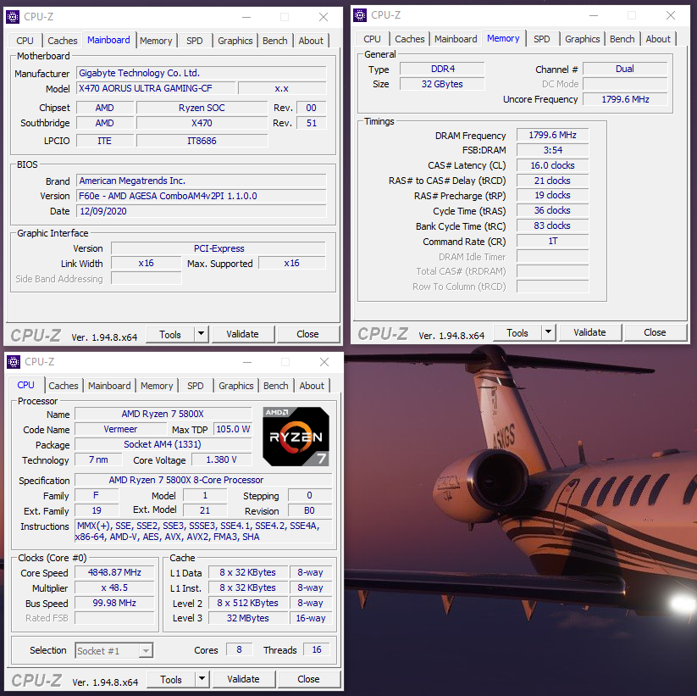The image size is (697, 696).
Task: Minimize the Memory CPU-Z window
Action: coord(594,15)
